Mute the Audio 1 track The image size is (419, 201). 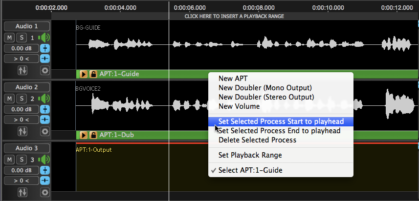coord(9,38)
